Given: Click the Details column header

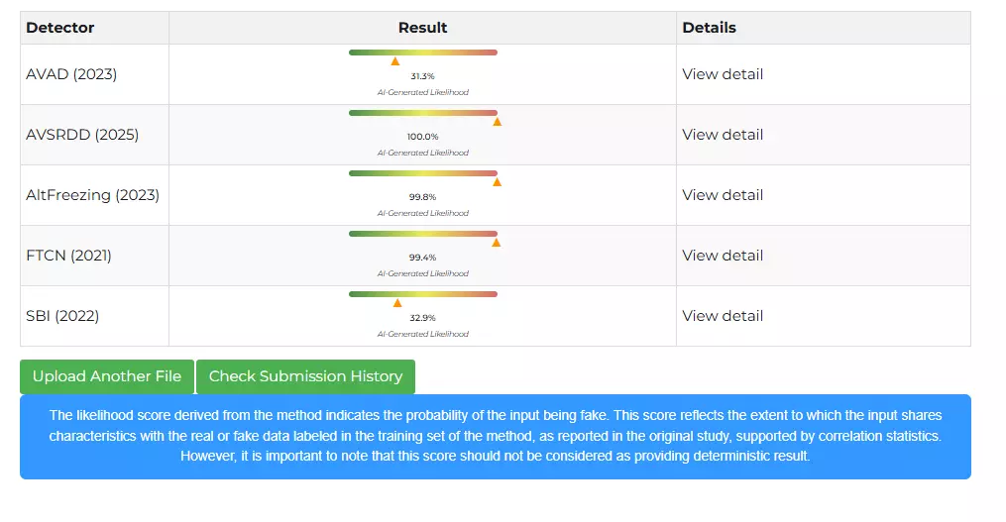Looking at the screenshot, I should pos(709,28).
